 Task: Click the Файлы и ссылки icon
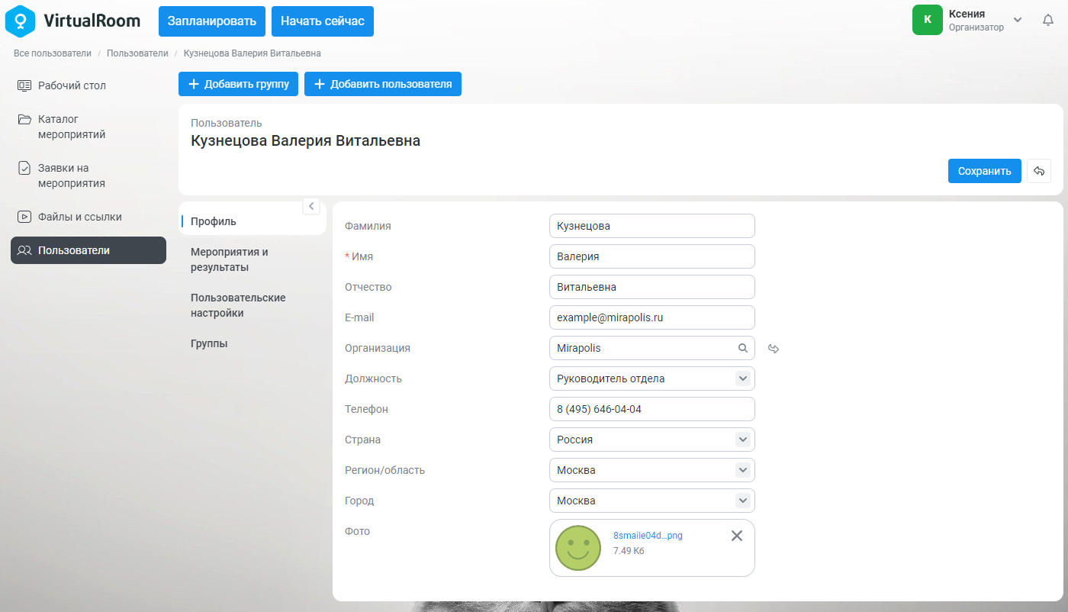[24, 217]
